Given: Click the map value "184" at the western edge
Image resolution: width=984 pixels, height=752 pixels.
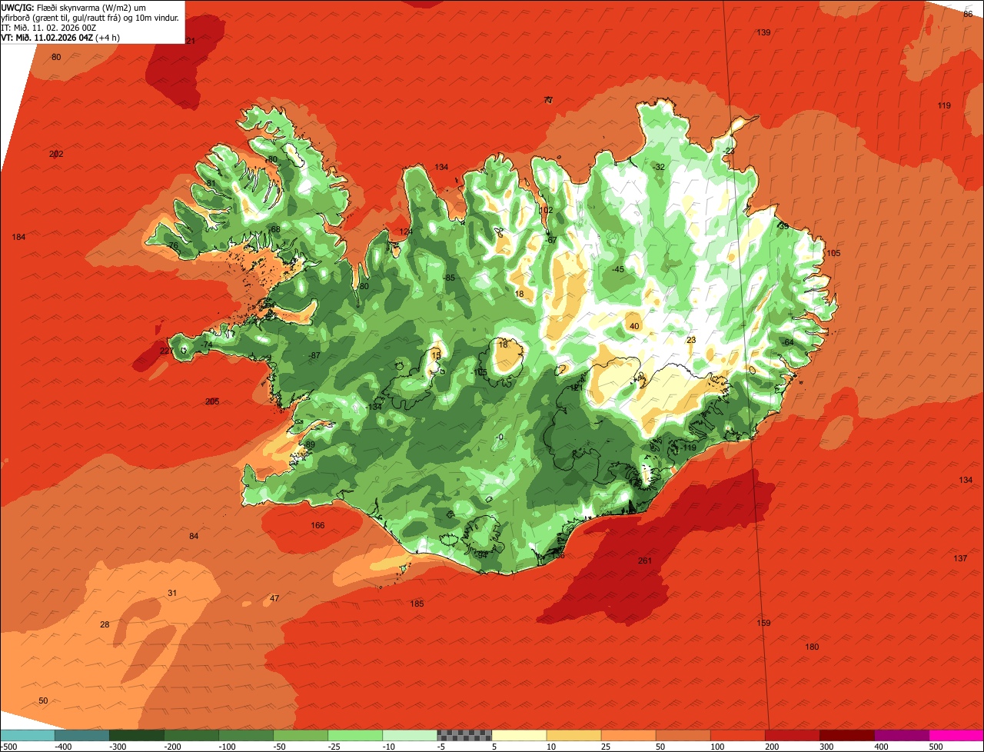Looking at the screenshot, I should click(18, 237).
